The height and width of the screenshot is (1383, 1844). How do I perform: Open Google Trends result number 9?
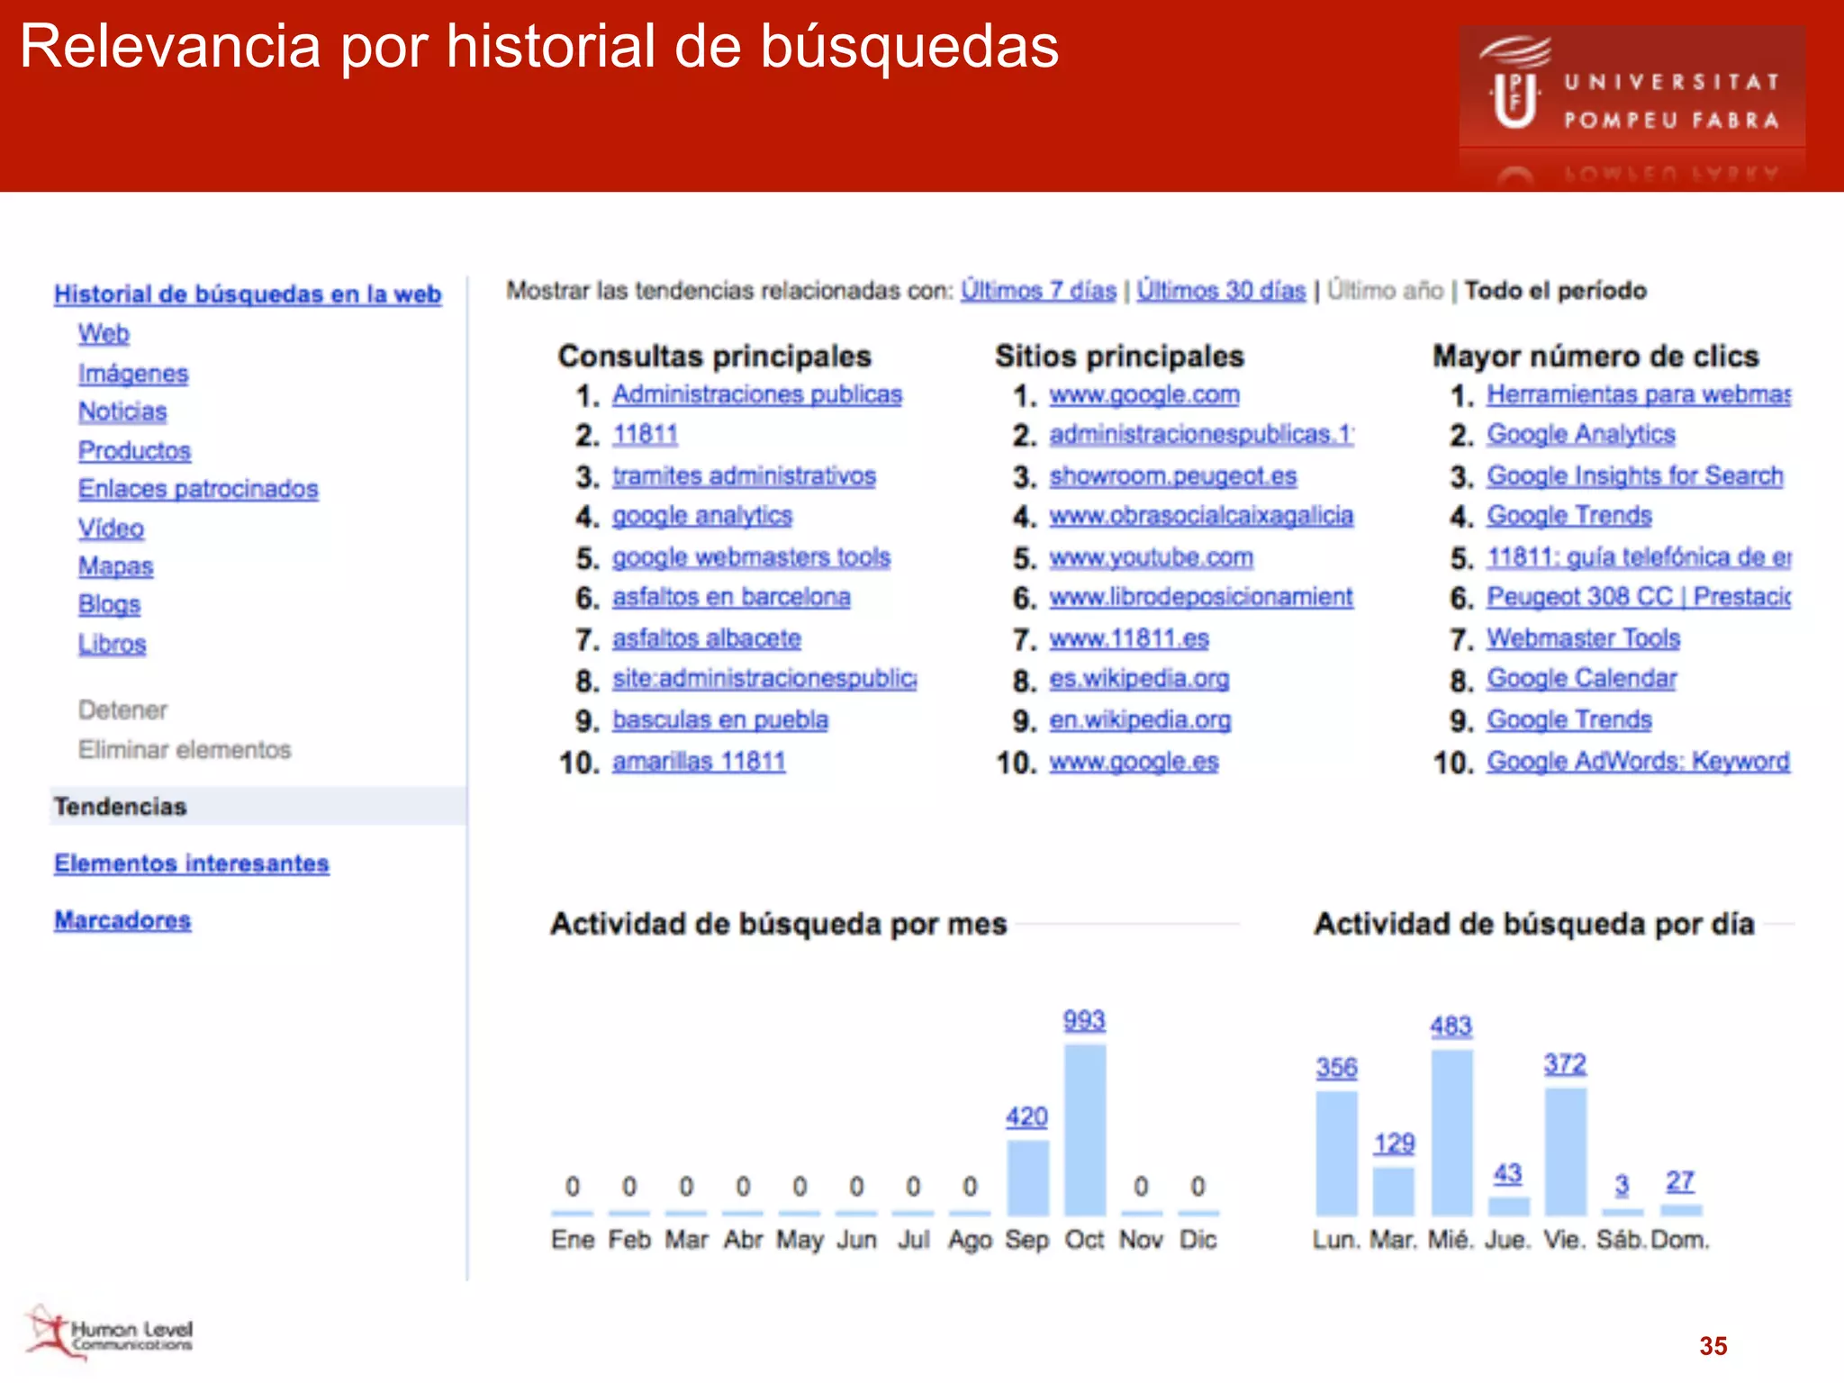pyautogui.click(x=1569, y=719)
